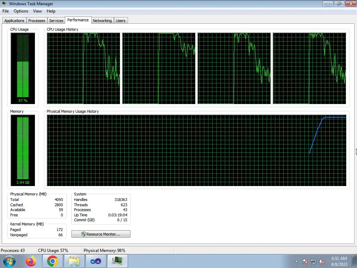Click status bar 'CPU Usage: 57%'
Screen dimensions: 357x268
53,251
